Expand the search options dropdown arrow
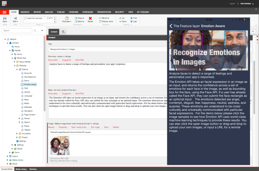Viewport: 259px width, 171px height. [x=42, y=30]
